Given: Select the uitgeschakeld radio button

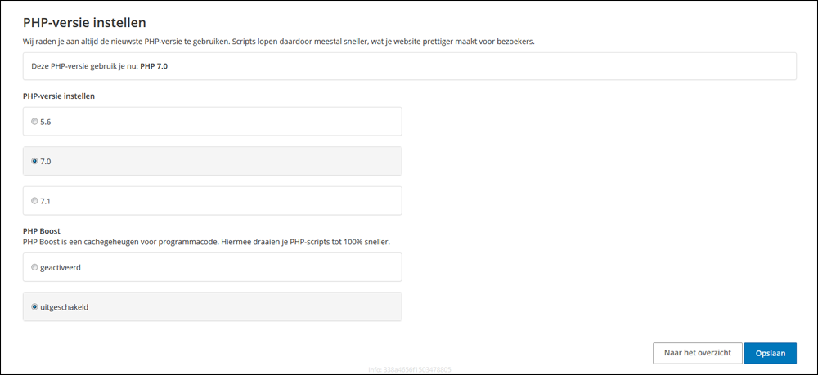Looking at the screenshot, I should (x=34, y=306).
